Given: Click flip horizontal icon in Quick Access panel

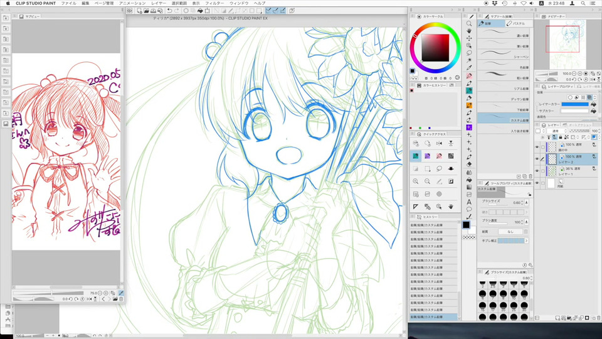Looking at the screenshot, I should pos(439,143).
